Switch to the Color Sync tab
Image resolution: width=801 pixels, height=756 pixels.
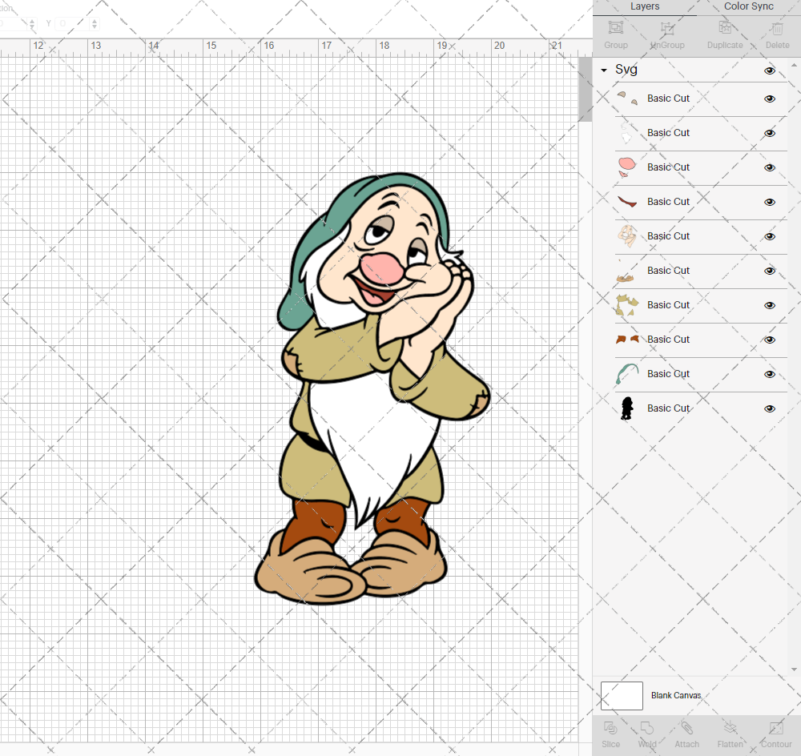748,6
